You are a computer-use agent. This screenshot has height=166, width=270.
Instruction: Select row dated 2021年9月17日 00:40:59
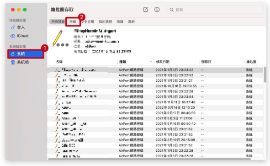tap(155, 113)
